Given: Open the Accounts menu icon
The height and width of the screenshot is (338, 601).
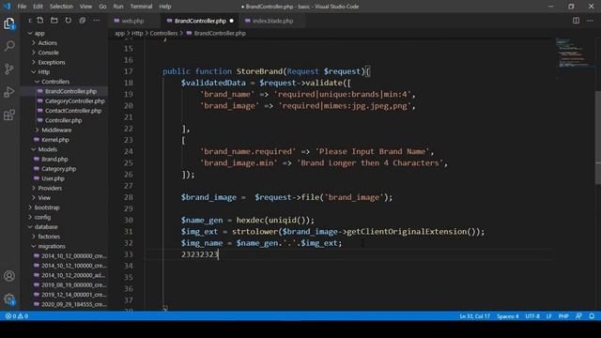Looking at the screenshot, I should [9, 276].
